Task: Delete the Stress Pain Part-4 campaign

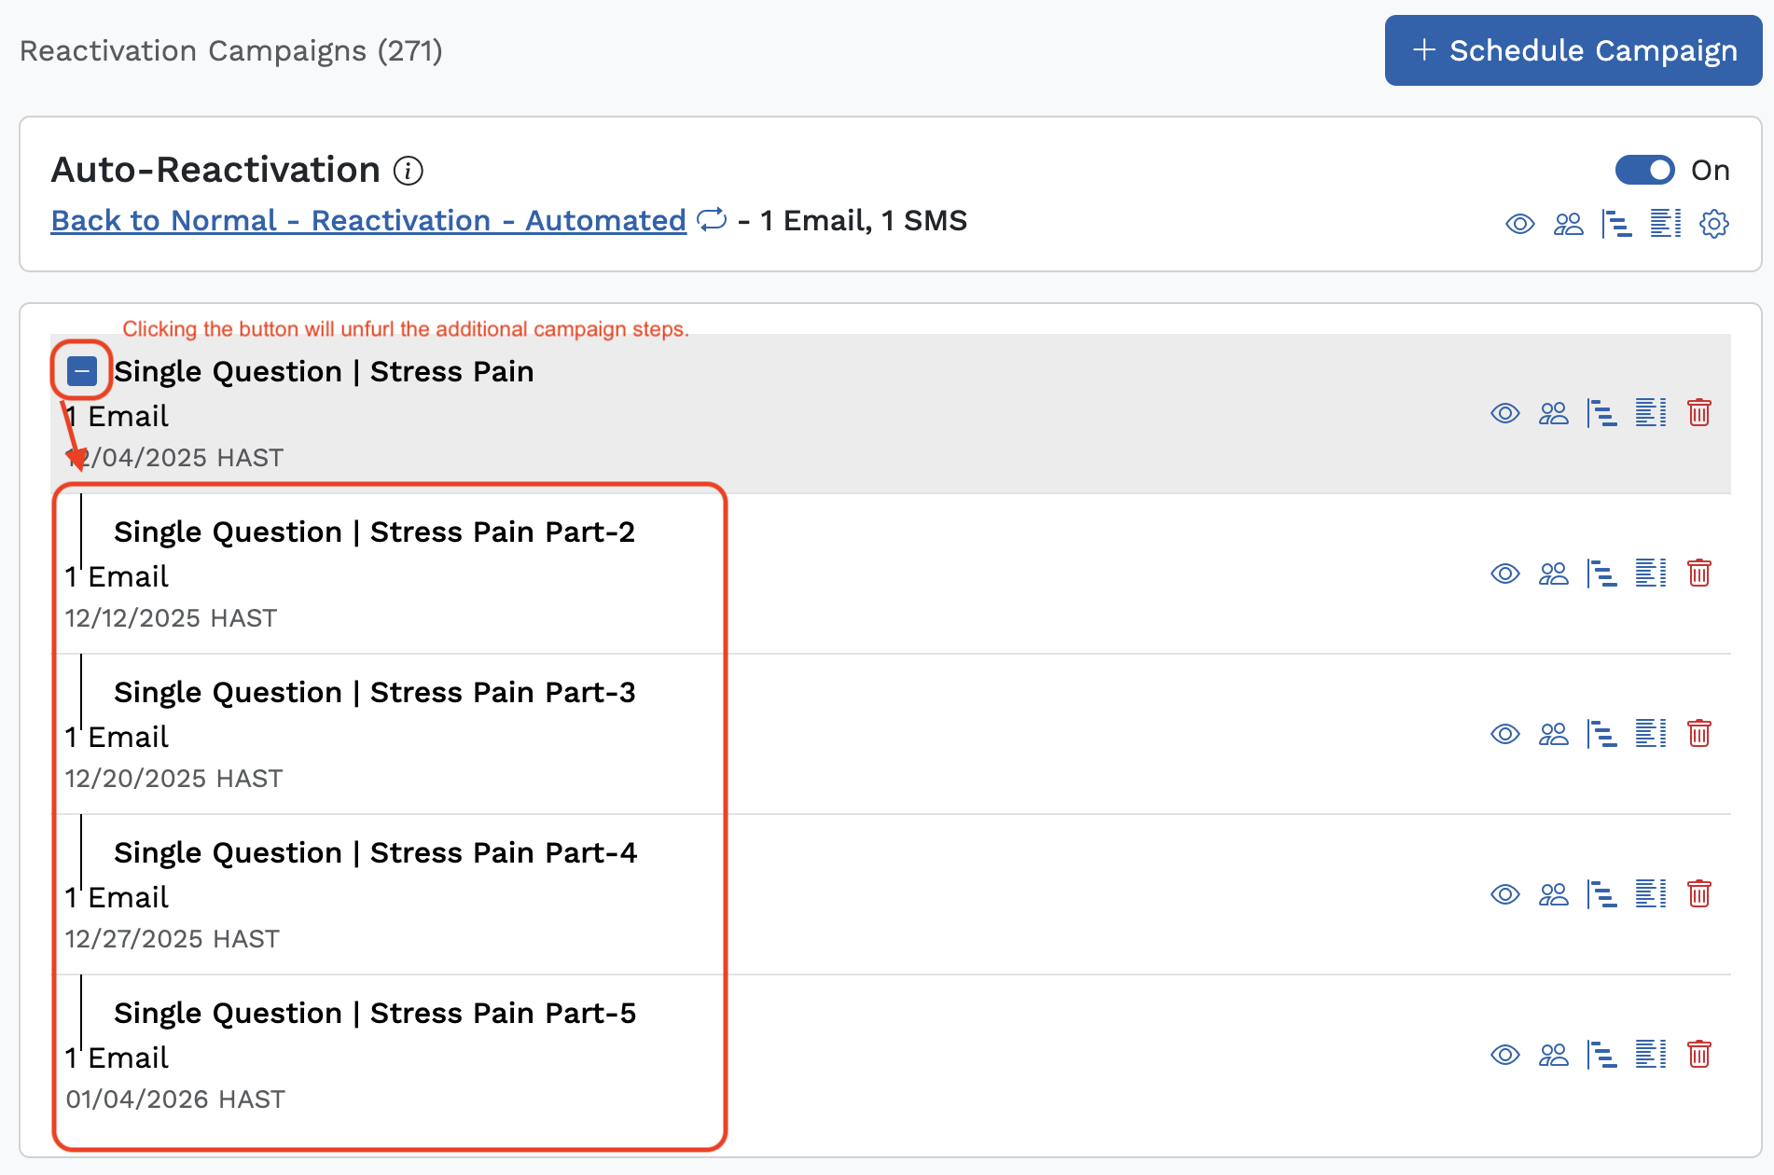Action: 1699,894
